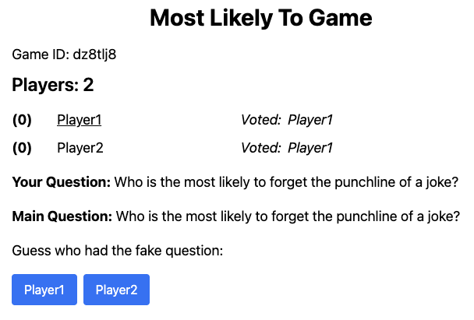
Task: Click the Main Question label
Action: coord(62,216)
